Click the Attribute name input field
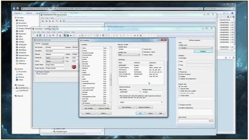The image size is (249, 140). (153, 92)
